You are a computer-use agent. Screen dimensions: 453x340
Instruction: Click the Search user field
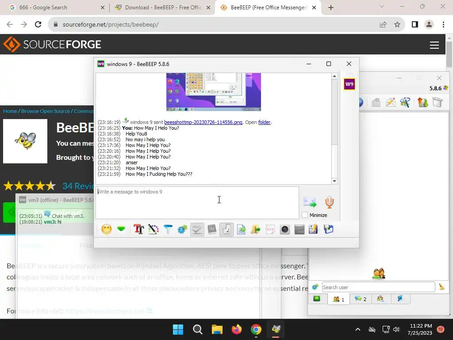pyautogui.click(x=379, y=287)
